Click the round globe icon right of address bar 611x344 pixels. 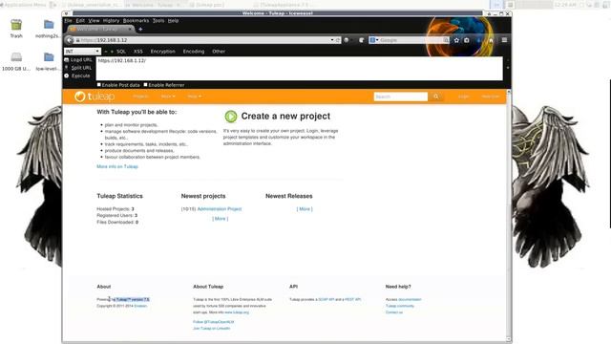tap(346, 40)
